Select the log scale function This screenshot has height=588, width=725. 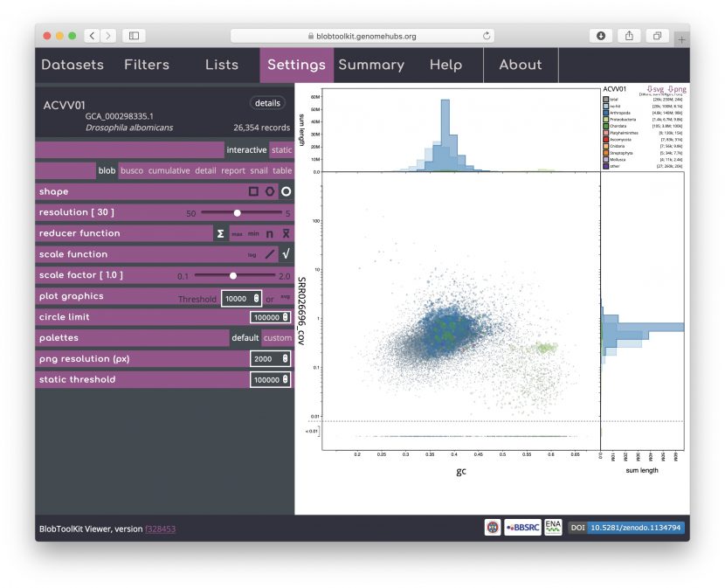[252, 254]
